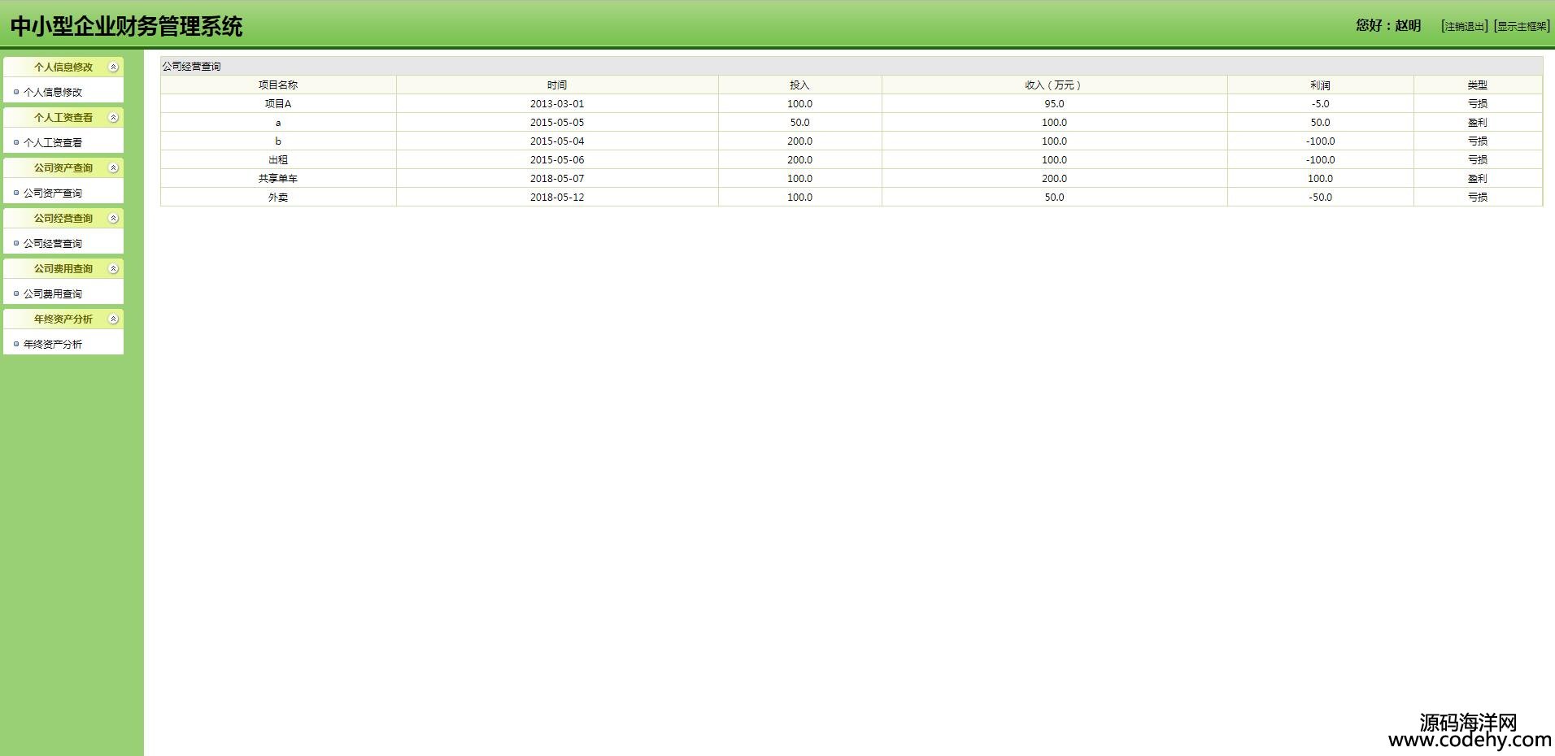Click the 年终资产分析 section header

tap(63, 319)
